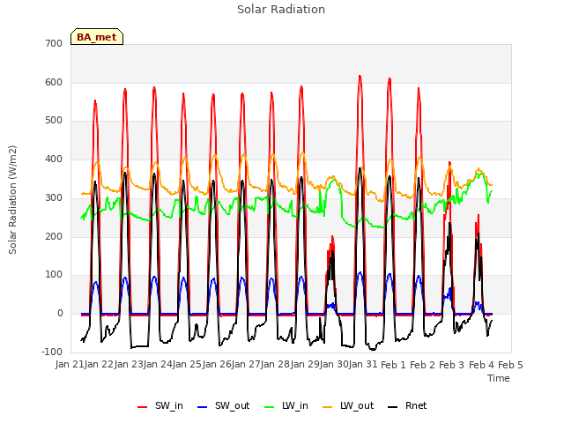Click the y-axis label Solar Radiation (W/m2)

12,200
